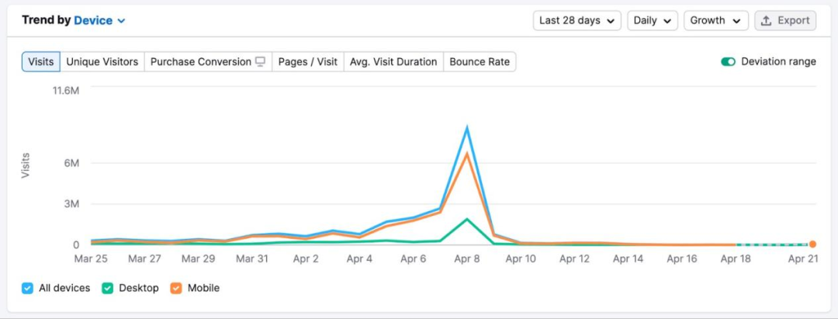This screenshot has width=838, height=319.
Task: Show the Pages / Visit metric
Action: click(x=307, y=62)
